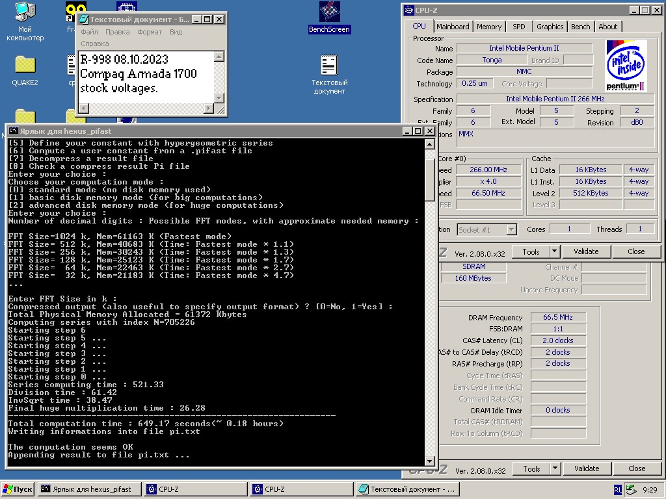Image resolution: width=666 pixels, height=499 pixels.
Task: Switch to the CPU tab in CPU-Z
Action: (x=419, y=26)
